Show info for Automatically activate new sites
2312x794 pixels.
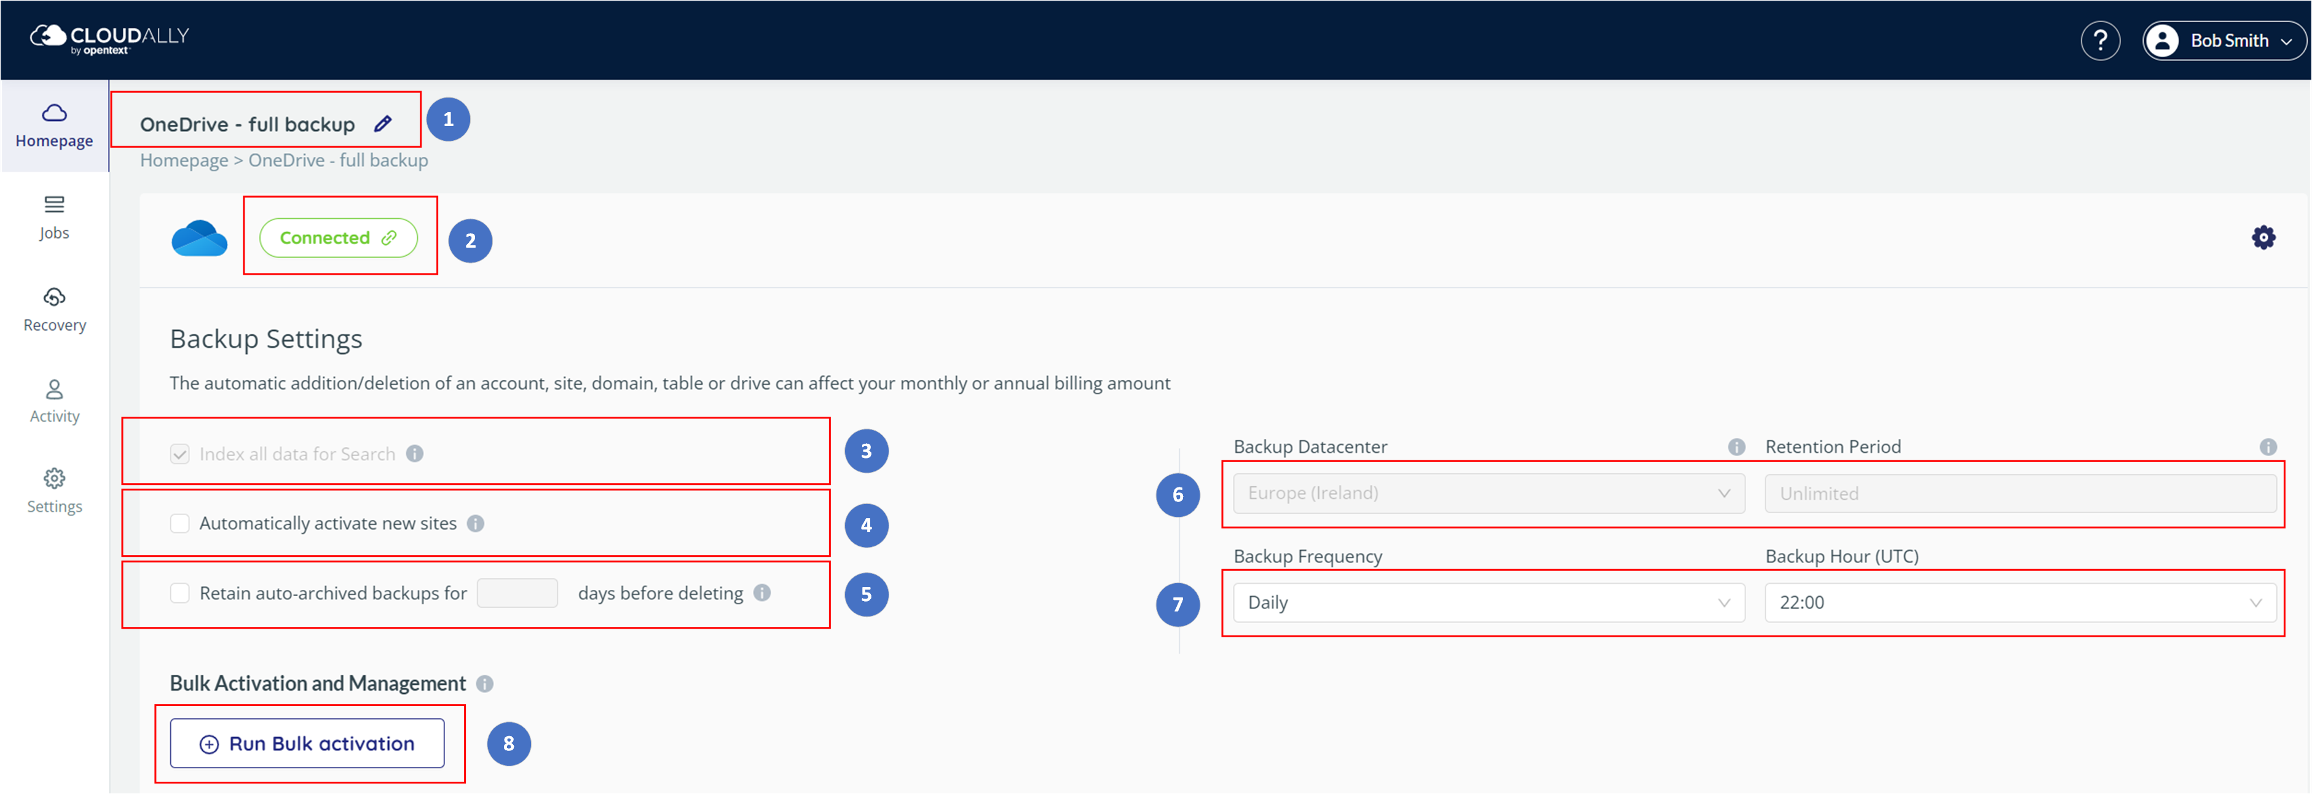click(476, 524)
